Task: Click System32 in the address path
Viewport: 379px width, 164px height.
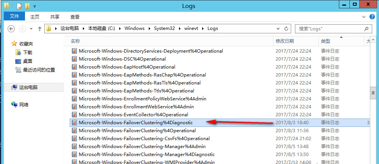Action: (x=164, y=28)
